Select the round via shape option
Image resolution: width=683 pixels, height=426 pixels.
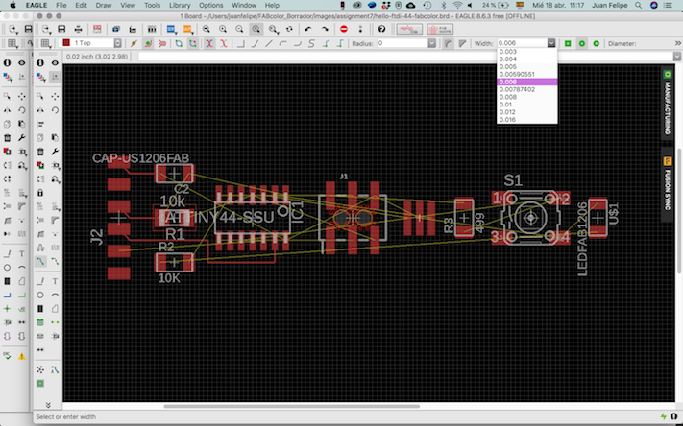click(x=582, y=43)
